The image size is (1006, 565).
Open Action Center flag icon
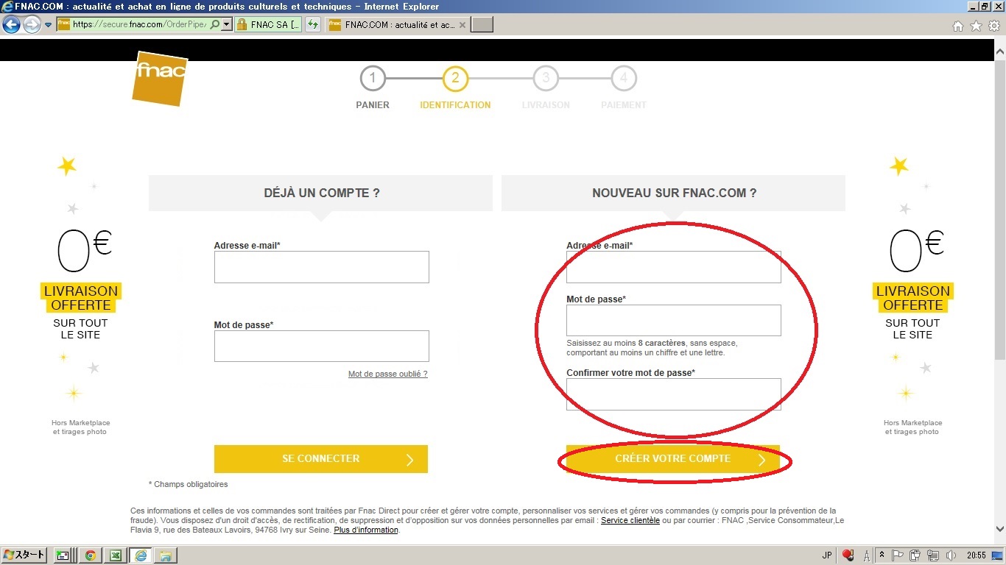click(899, 555)
